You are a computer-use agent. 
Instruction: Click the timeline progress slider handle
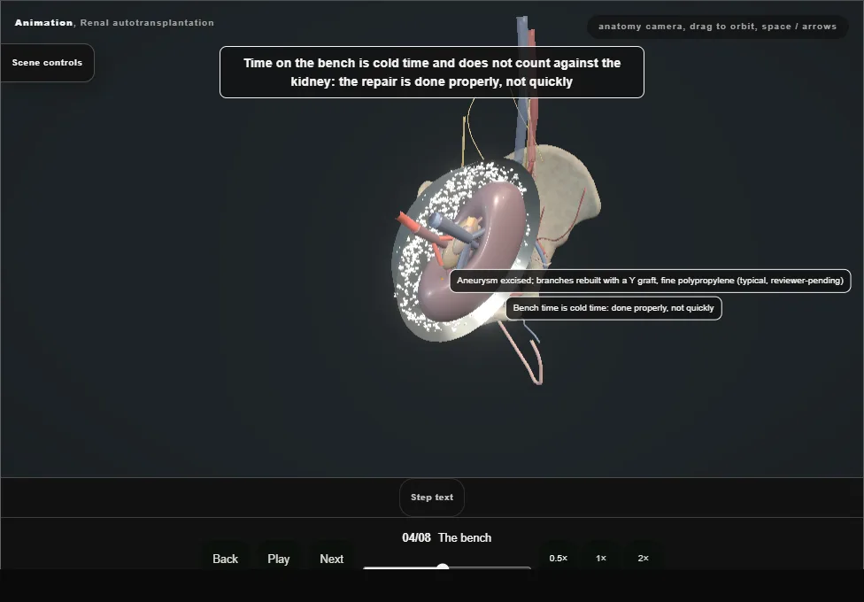tap(443, 567)
